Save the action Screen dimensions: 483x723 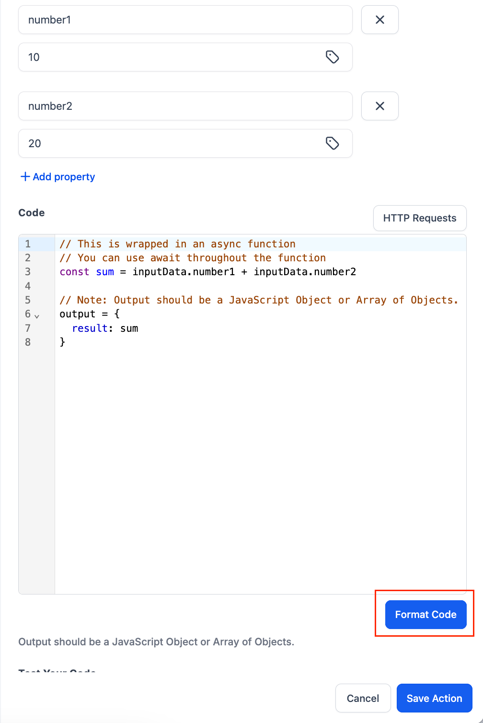click(x=434, y=698)
